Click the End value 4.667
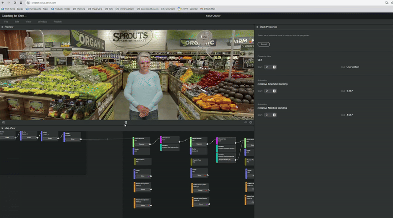This screenshot has height=218, width=393. (350, 115)
